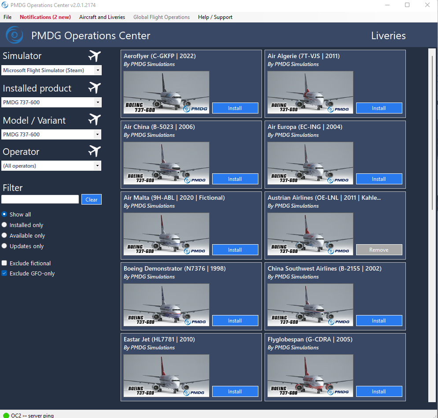This screenshot has height=418, width=438.
Task: Select Installed only radio option
Action: [4, 225]
